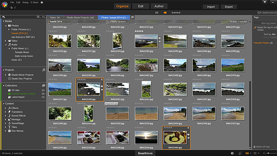Open the shopping cart icon

[265, 2]
